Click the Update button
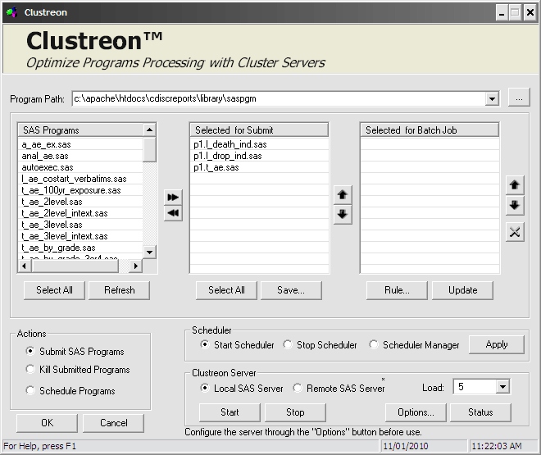The image size is (541, 455). pyautogui.click(x=462, y=290)
